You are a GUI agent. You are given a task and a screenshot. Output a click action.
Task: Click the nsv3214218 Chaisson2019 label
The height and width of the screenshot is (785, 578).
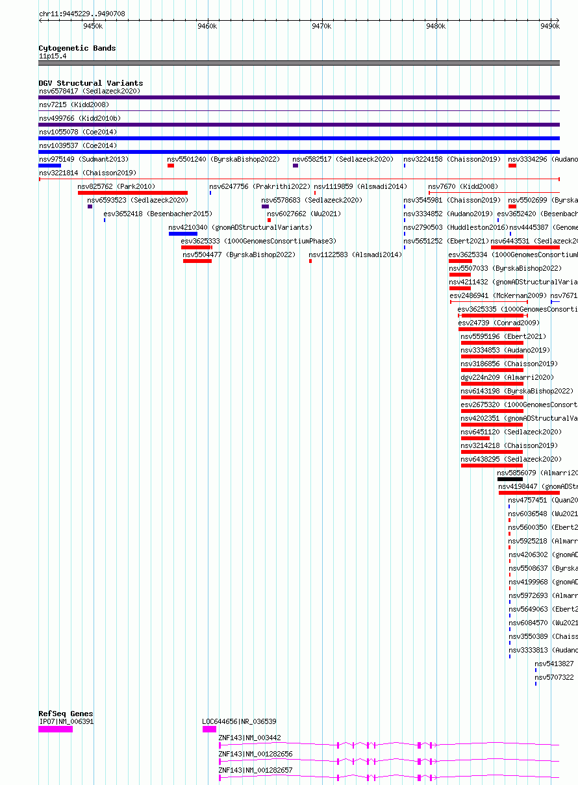(509, 445)
